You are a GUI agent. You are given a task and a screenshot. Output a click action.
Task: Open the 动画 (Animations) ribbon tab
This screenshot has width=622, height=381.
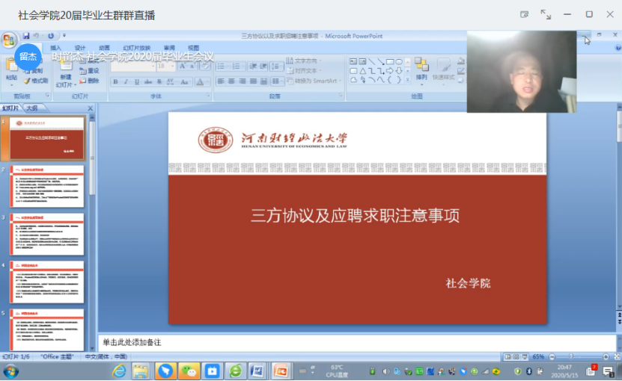(104, 48)
